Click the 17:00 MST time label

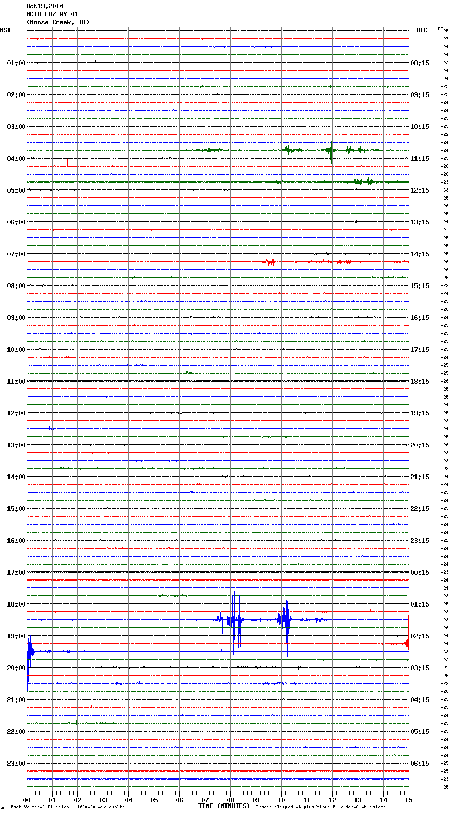coord(16,573)
